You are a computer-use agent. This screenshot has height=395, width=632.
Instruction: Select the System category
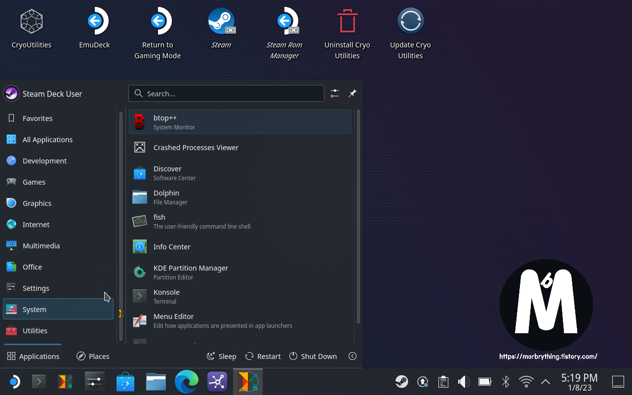tap(58, 310)
